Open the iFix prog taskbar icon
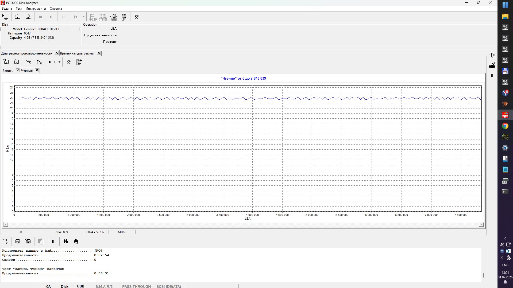Viewport: 513px width, 288px height. point(505,137)
